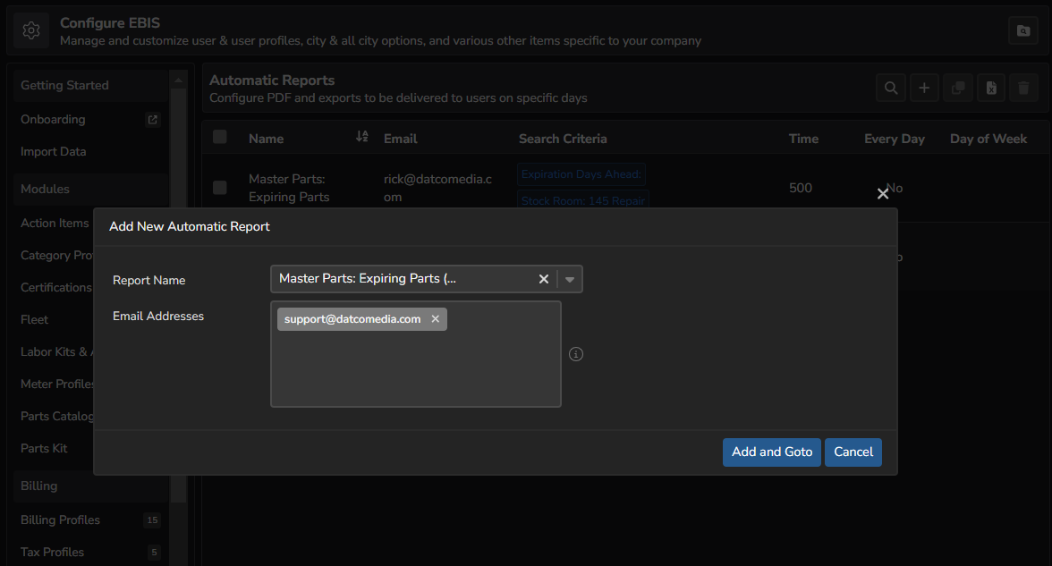Click the Add and Goto button
This screenshot has height=566, width=1052.
(x=771, y=452)
